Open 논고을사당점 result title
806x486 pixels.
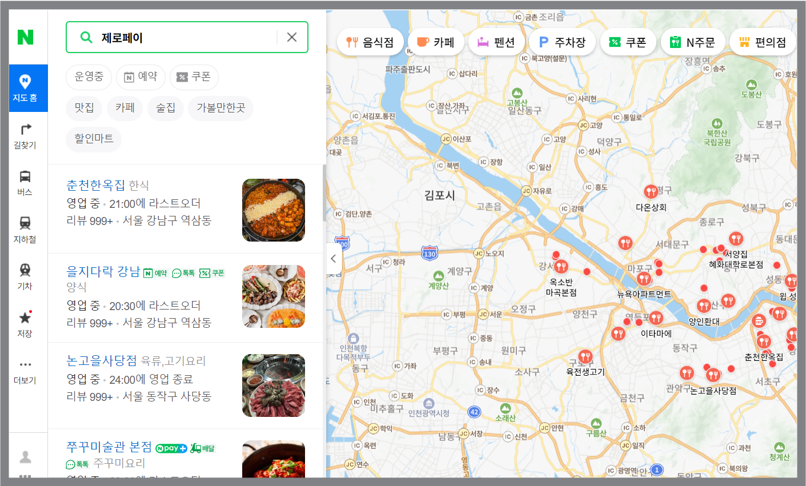pos(102,360)
